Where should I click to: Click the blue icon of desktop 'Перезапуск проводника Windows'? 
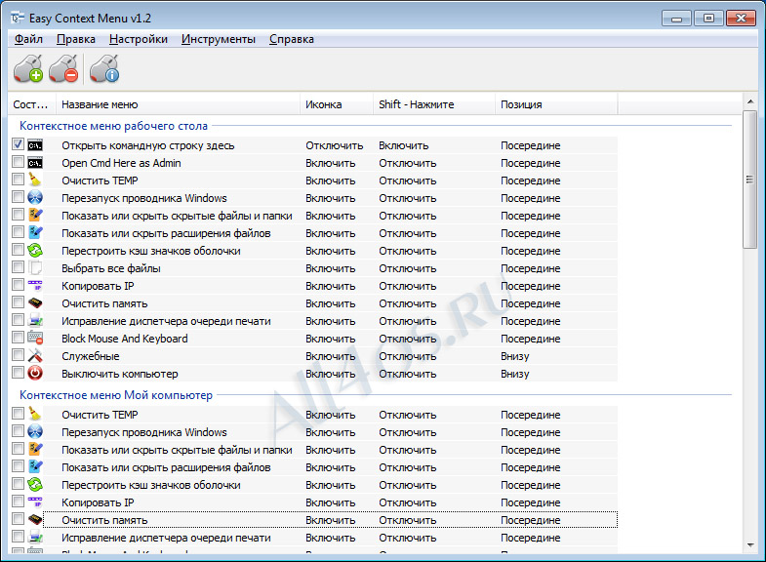tap(35, 198)
